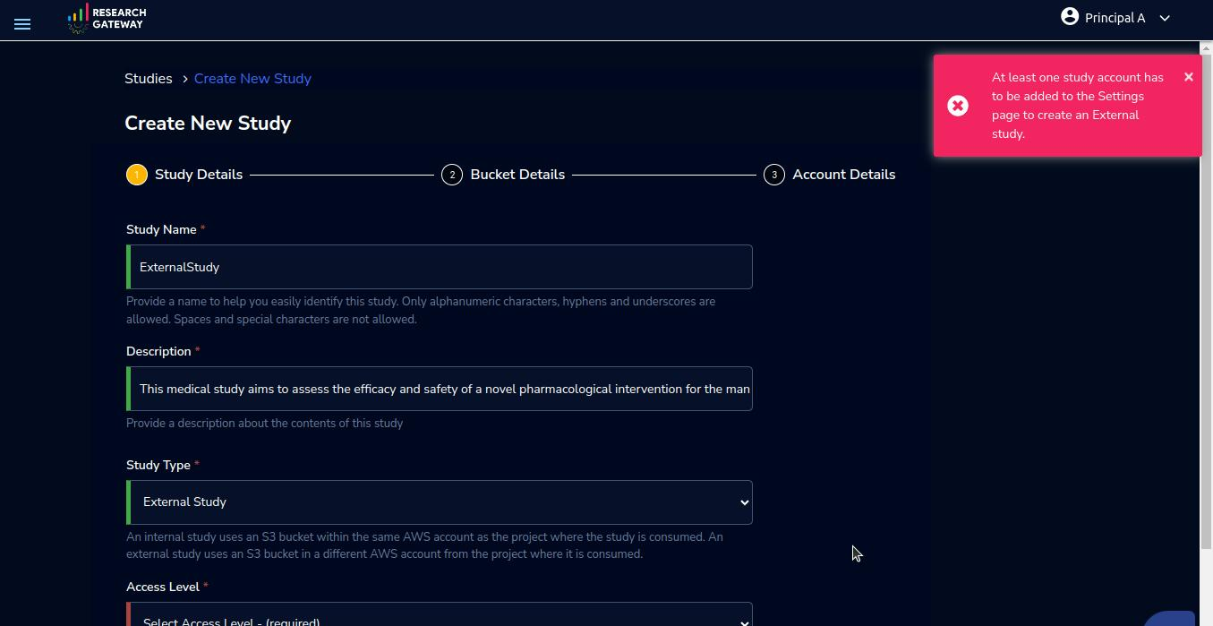Open the hamburger navigation menu
The width and height of the screenshot is (1213, 626).
(22, 24)
